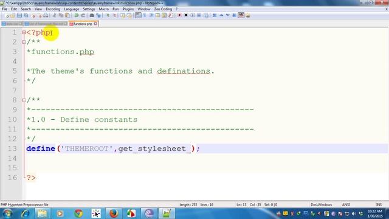Collapse the php fold marker on line 1

24,32
